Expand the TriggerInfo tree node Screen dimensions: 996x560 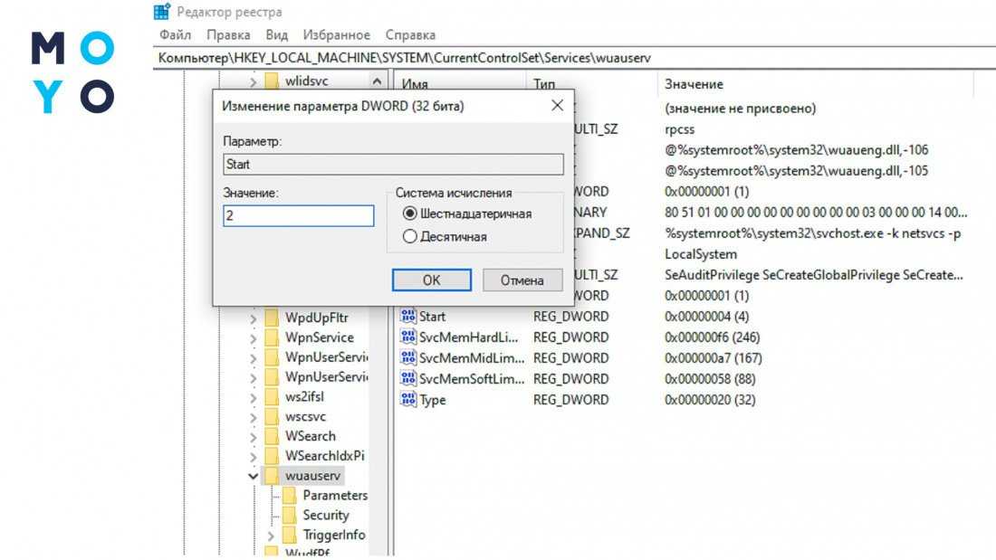[x=272, y=536]
